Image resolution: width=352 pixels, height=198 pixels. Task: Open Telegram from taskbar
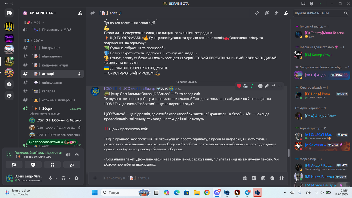(x=248, y=193)
